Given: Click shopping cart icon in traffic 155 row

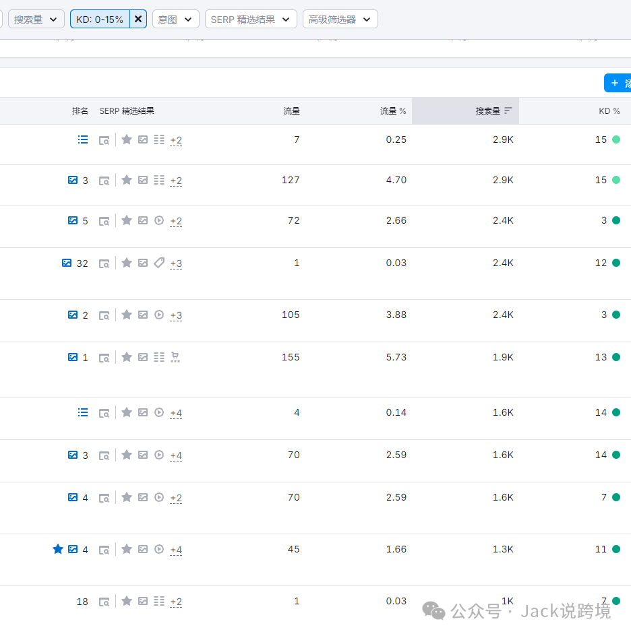Looking at the screenshot, I should 175,357.
